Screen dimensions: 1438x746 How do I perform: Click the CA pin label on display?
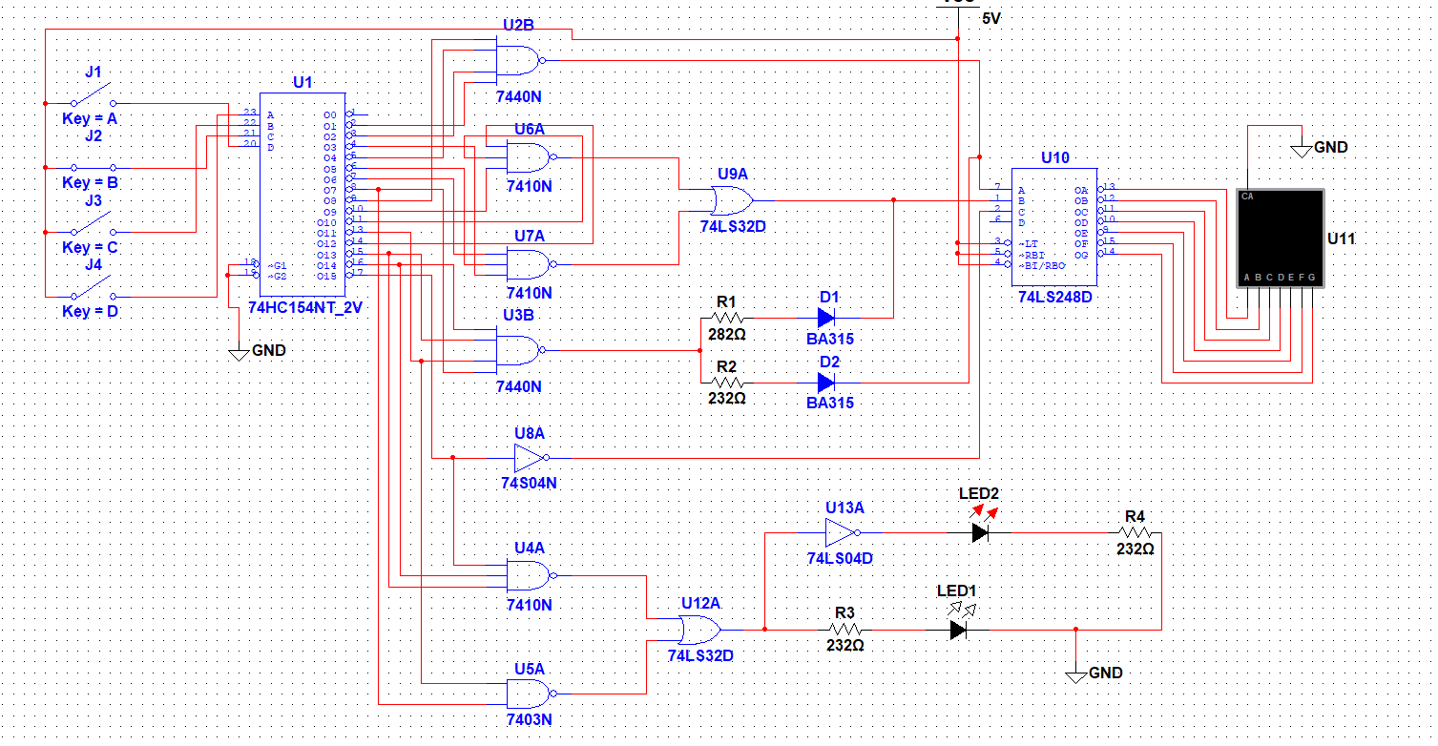click(1247, 197)
